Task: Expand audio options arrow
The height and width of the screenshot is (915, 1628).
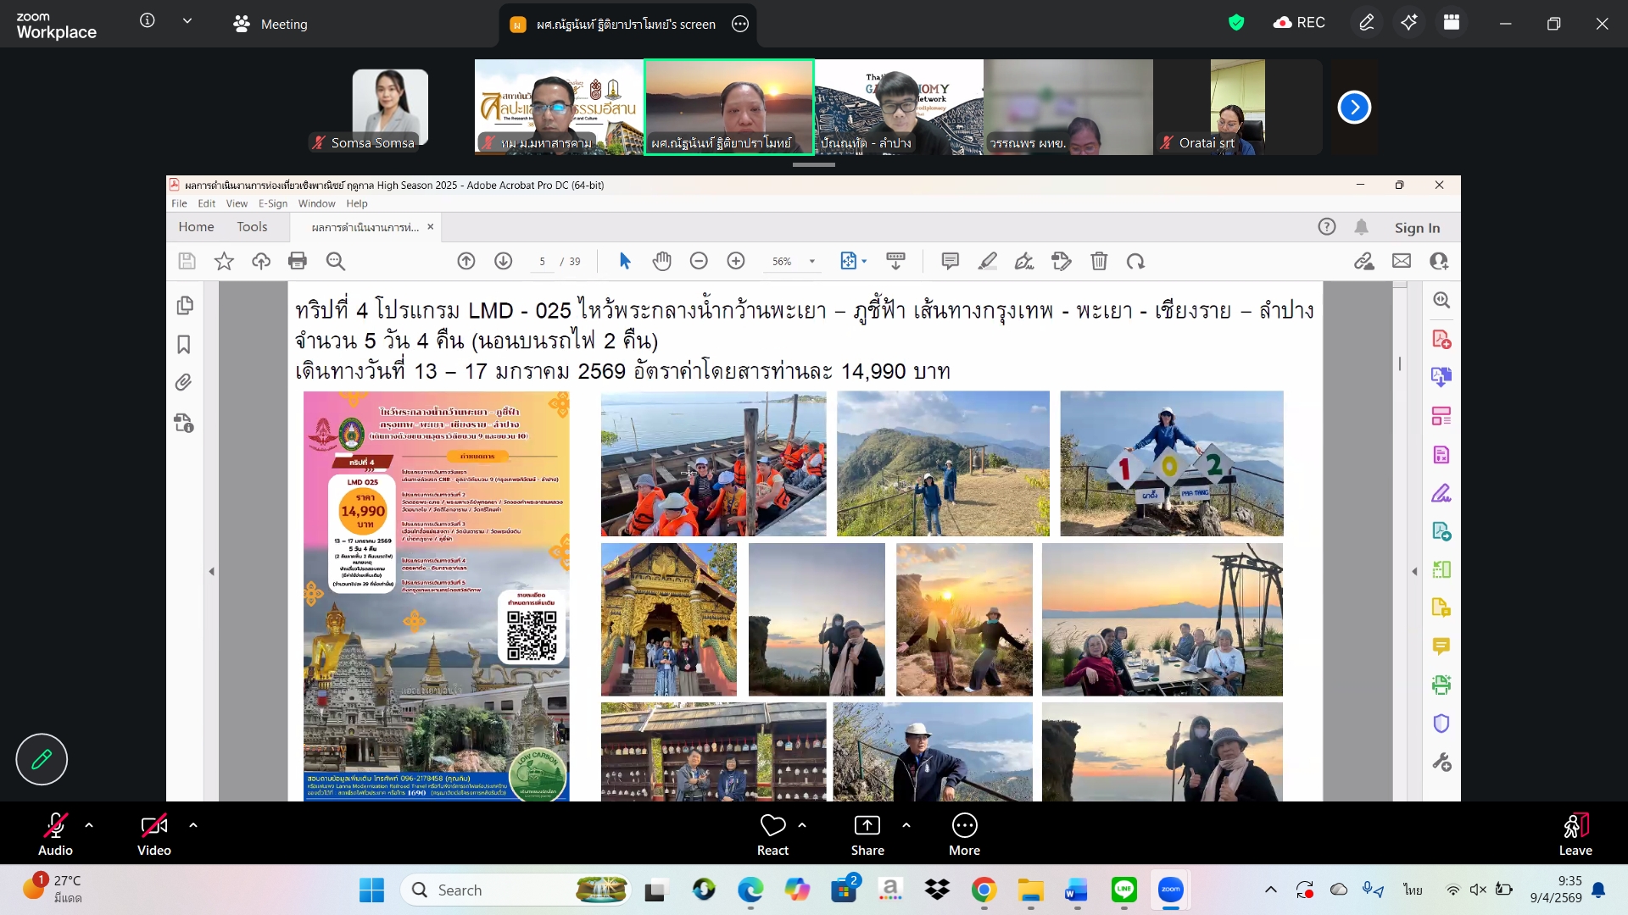Action: point(89,825)
